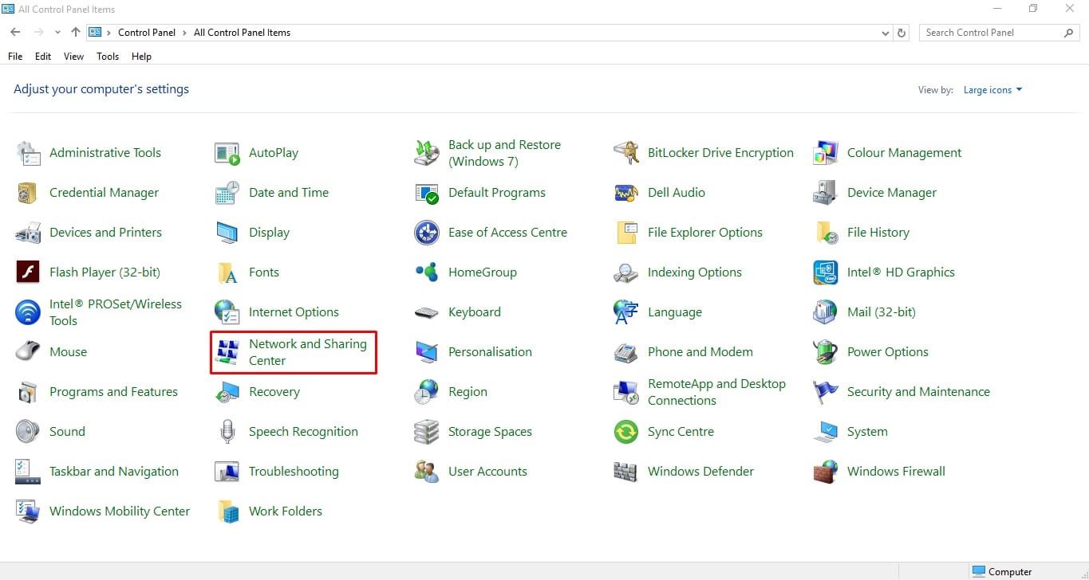Open the Recovery link
Image resolution: width=1089 pixels, height=580 pixels.
274,392
